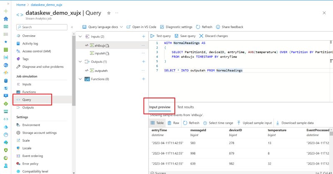The image size is (333, 174).
Task: Open Inputs under Job simulation
Action: pyautogui.click(x=27, y=84)
